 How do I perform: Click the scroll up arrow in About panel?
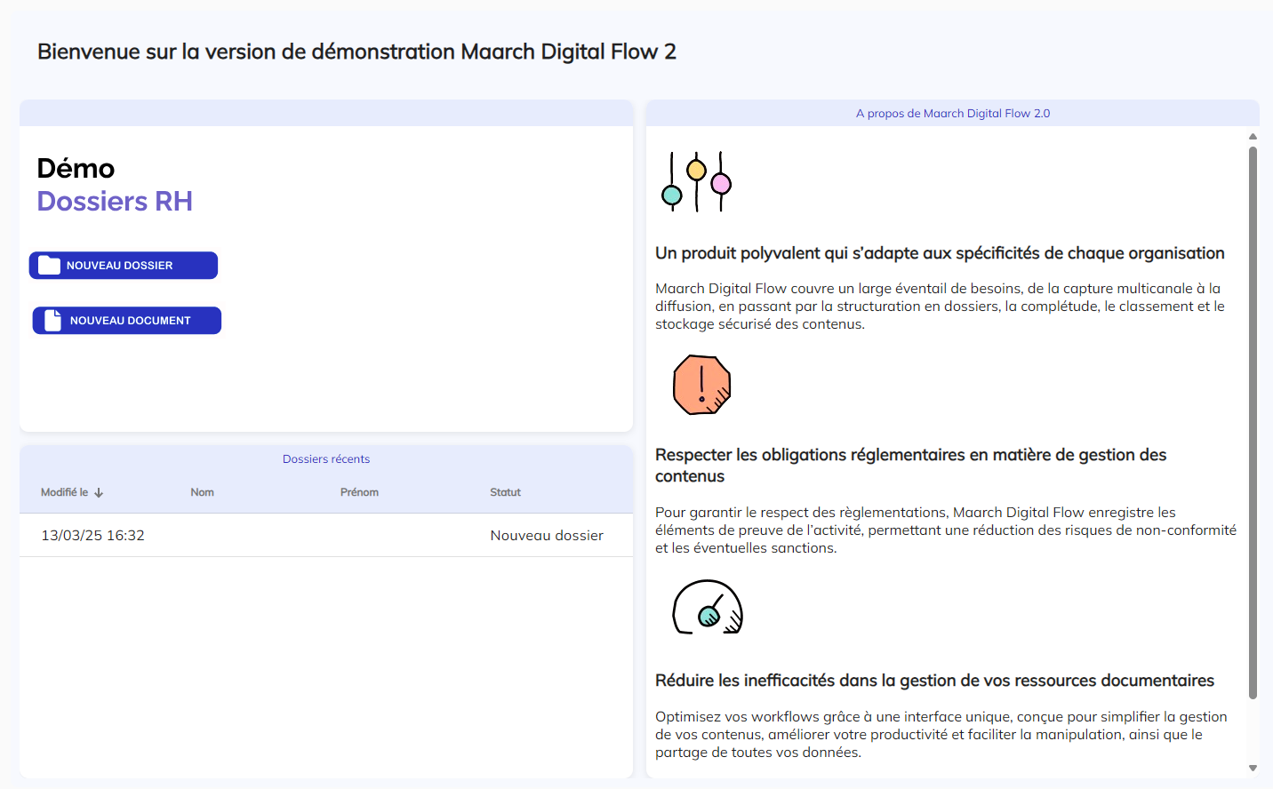tap(1253, 137)
